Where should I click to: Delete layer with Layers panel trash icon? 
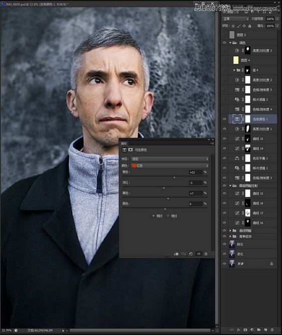pyautogui.click(x=272, y=330)
